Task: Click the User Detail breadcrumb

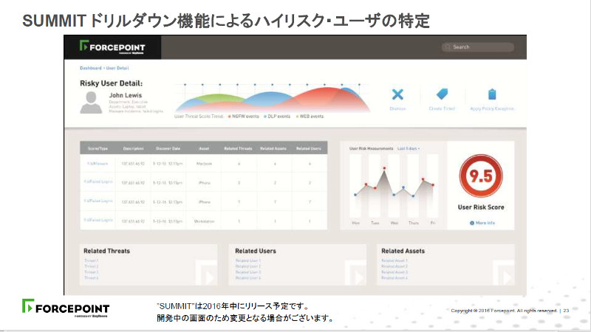Action: 117,68
